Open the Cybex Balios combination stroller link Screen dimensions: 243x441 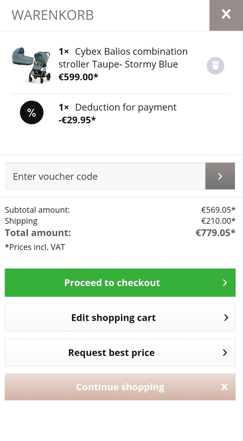[x=123, y=58]
